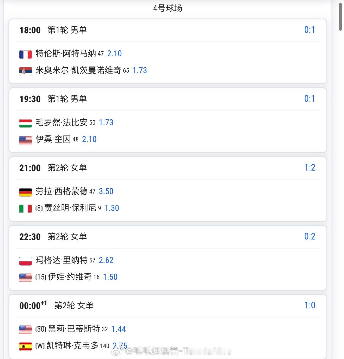This screenshot has width=344, height=359.
Task: Click the Italian flag beside 贾丝明·保利尼
Action: (x=25, y=208)
